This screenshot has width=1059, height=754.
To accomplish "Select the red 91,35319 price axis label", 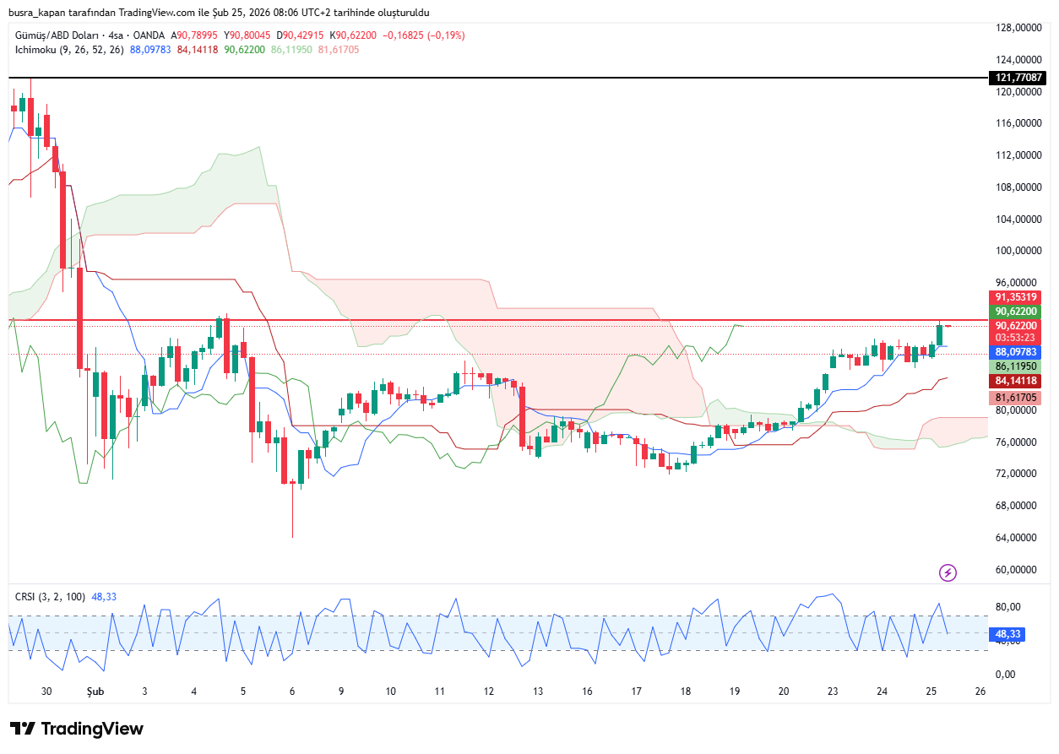I will (x=1016, y=297).
